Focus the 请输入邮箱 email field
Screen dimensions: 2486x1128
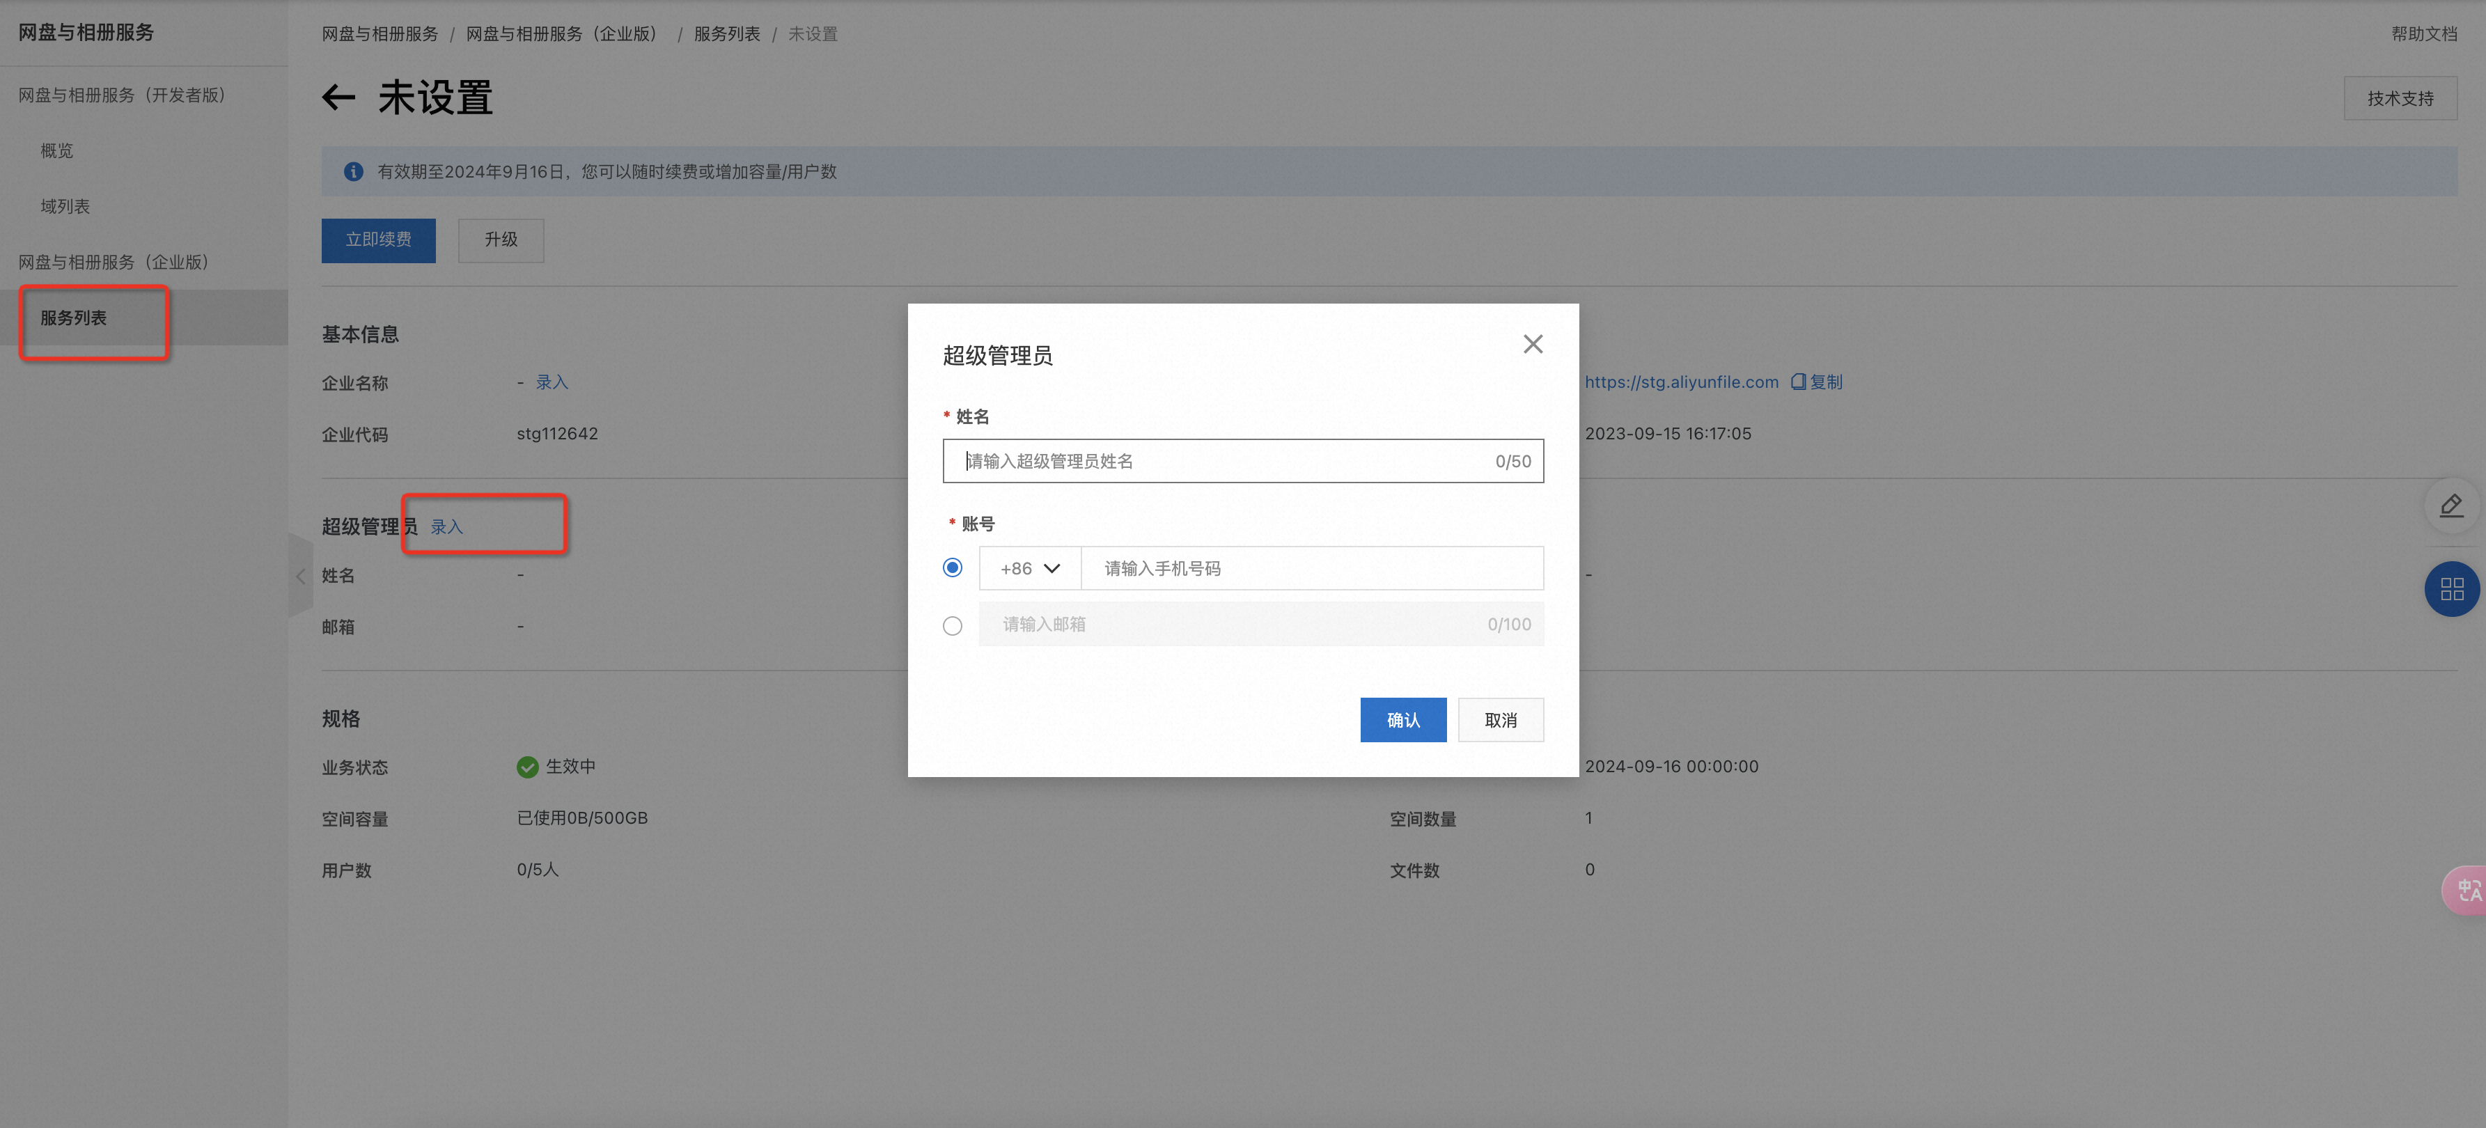point(1260,625)
